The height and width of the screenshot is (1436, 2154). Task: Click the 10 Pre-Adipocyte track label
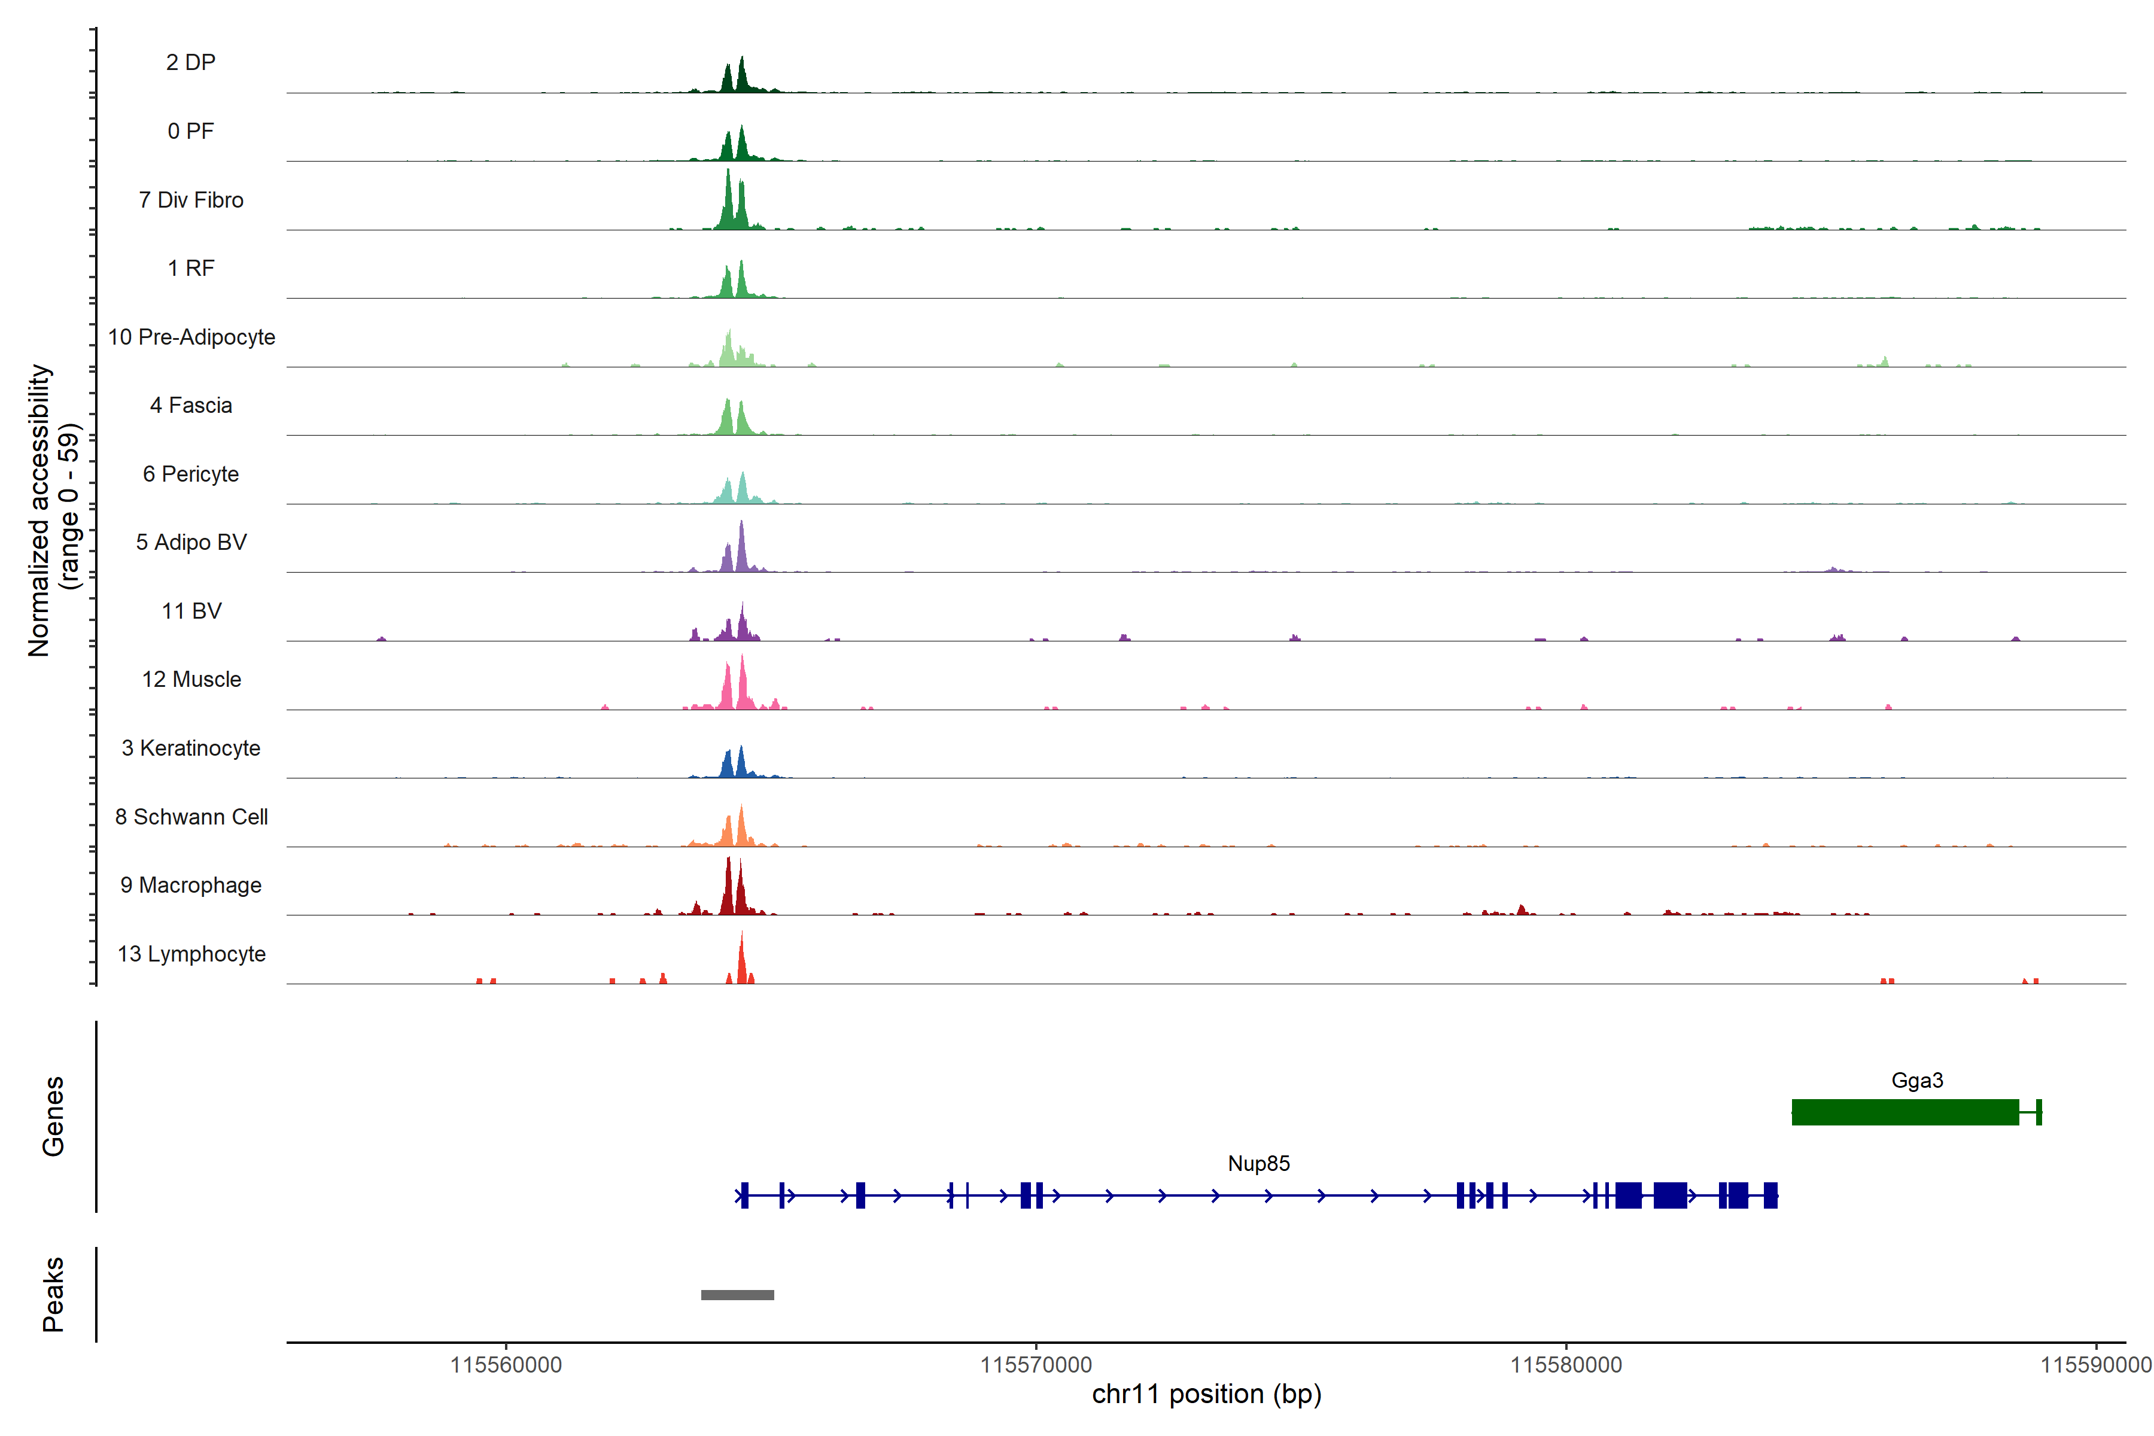click(x=190, y=337)
